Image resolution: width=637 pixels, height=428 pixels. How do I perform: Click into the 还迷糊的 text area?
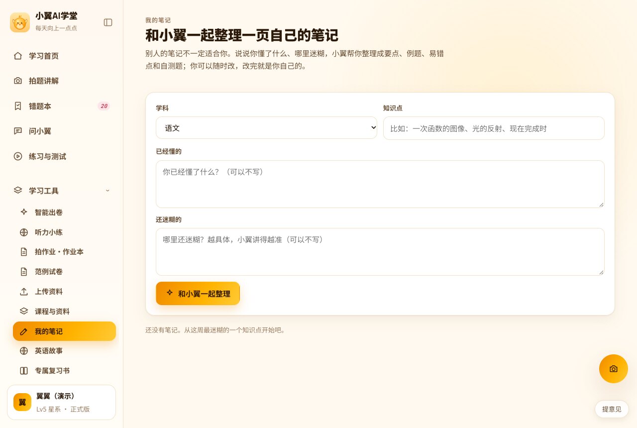point(380,252)
